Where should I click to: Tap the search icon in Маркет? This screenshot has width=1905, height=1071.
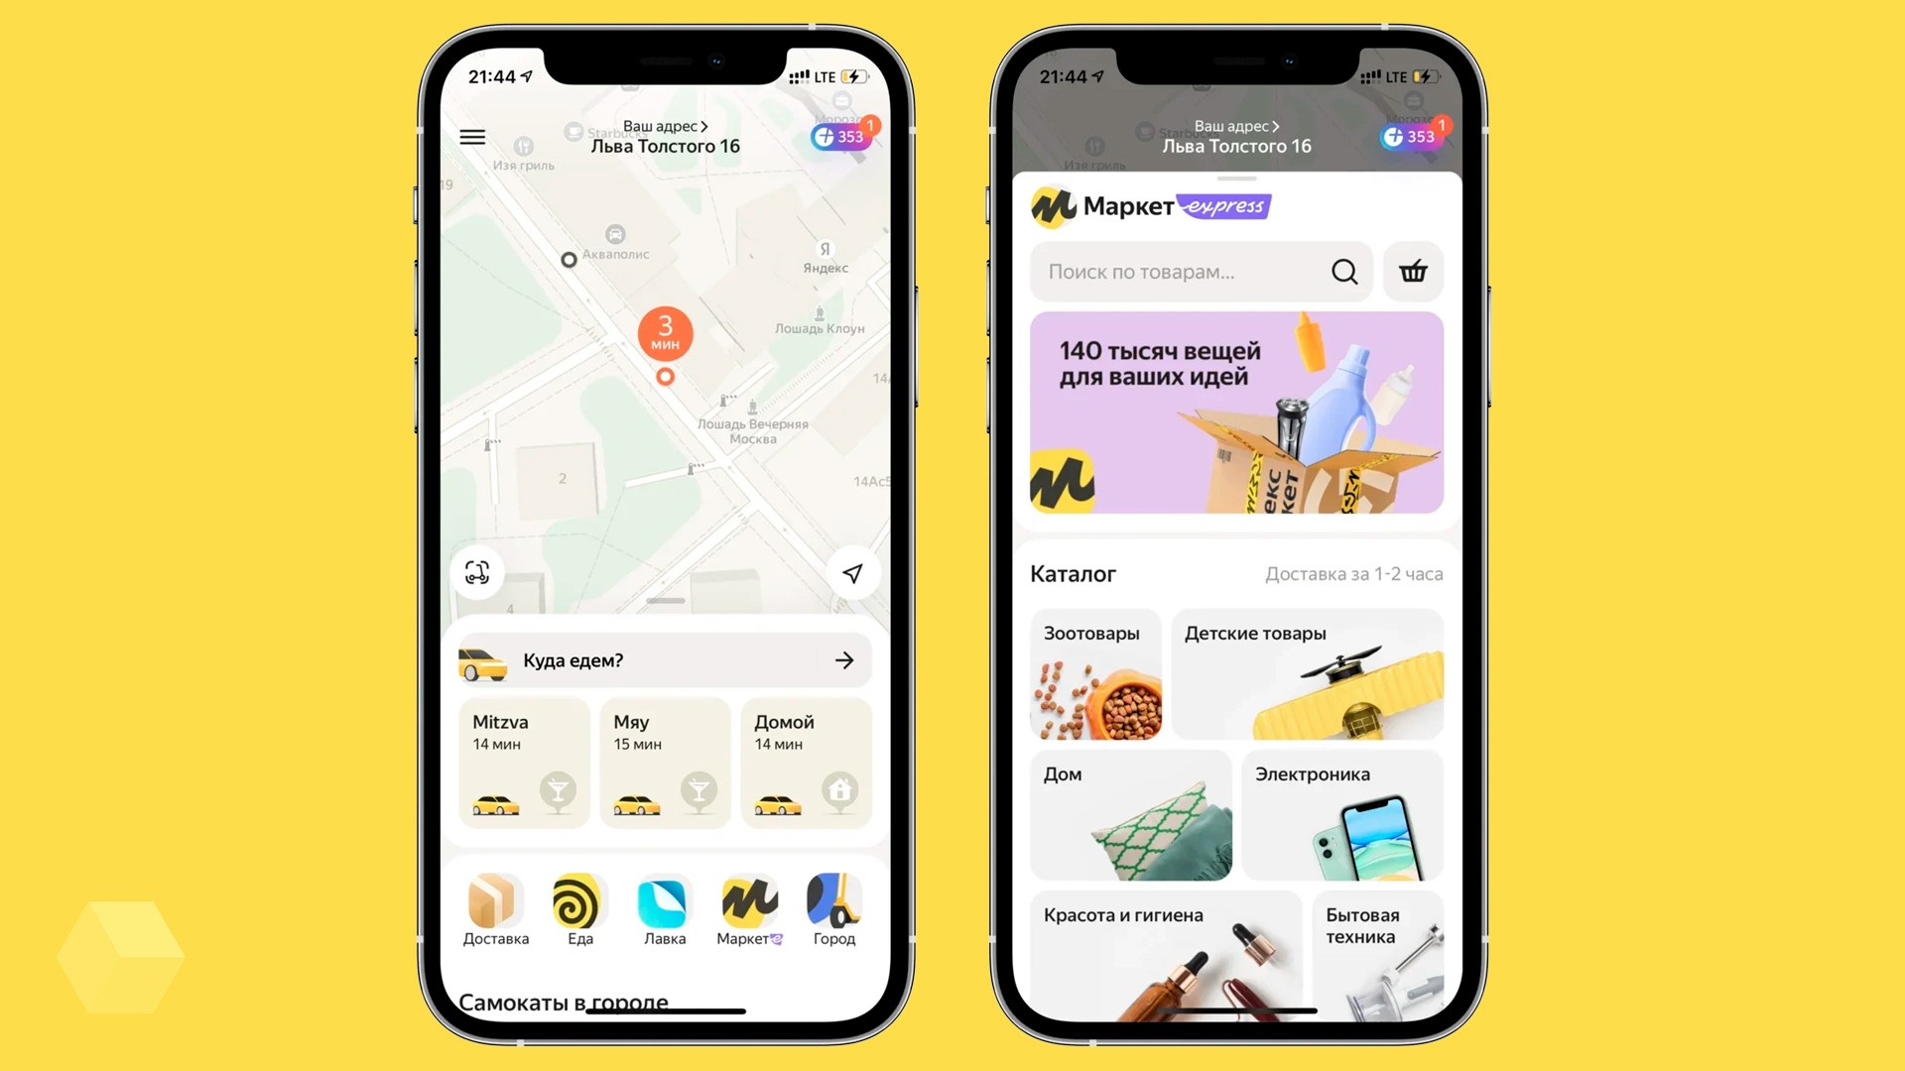(x=1345, y=271)
